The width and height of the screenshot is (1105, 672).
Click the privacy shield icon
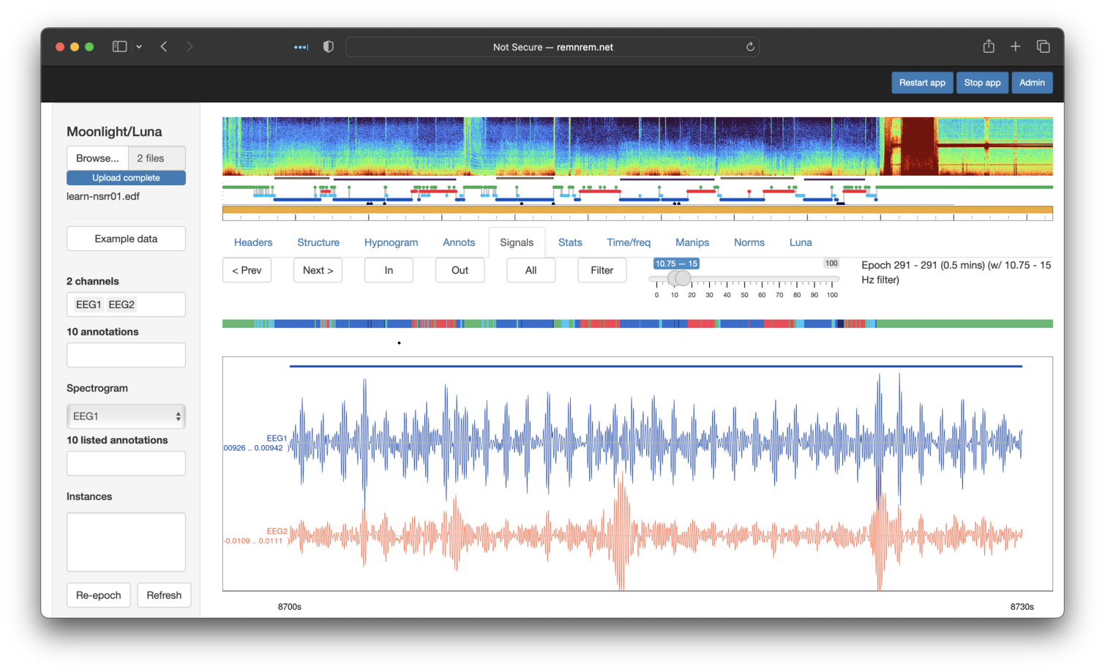click(x=329, y=47)
